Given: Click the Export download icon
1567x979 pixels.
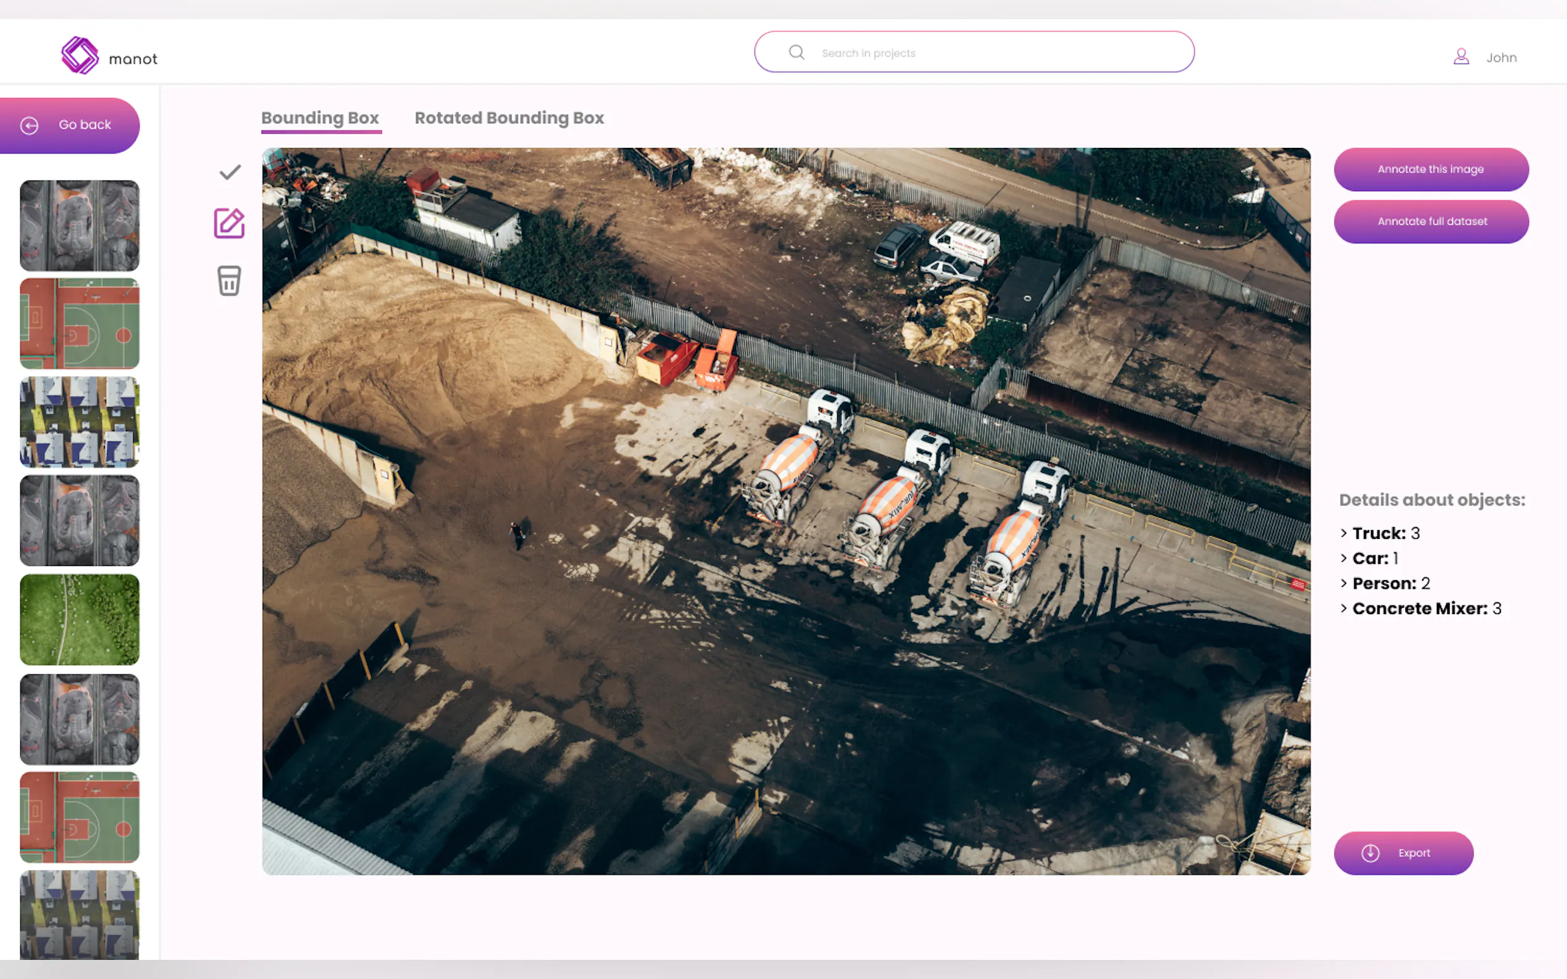Looking at the screenshot, I should click(1370, 853).
